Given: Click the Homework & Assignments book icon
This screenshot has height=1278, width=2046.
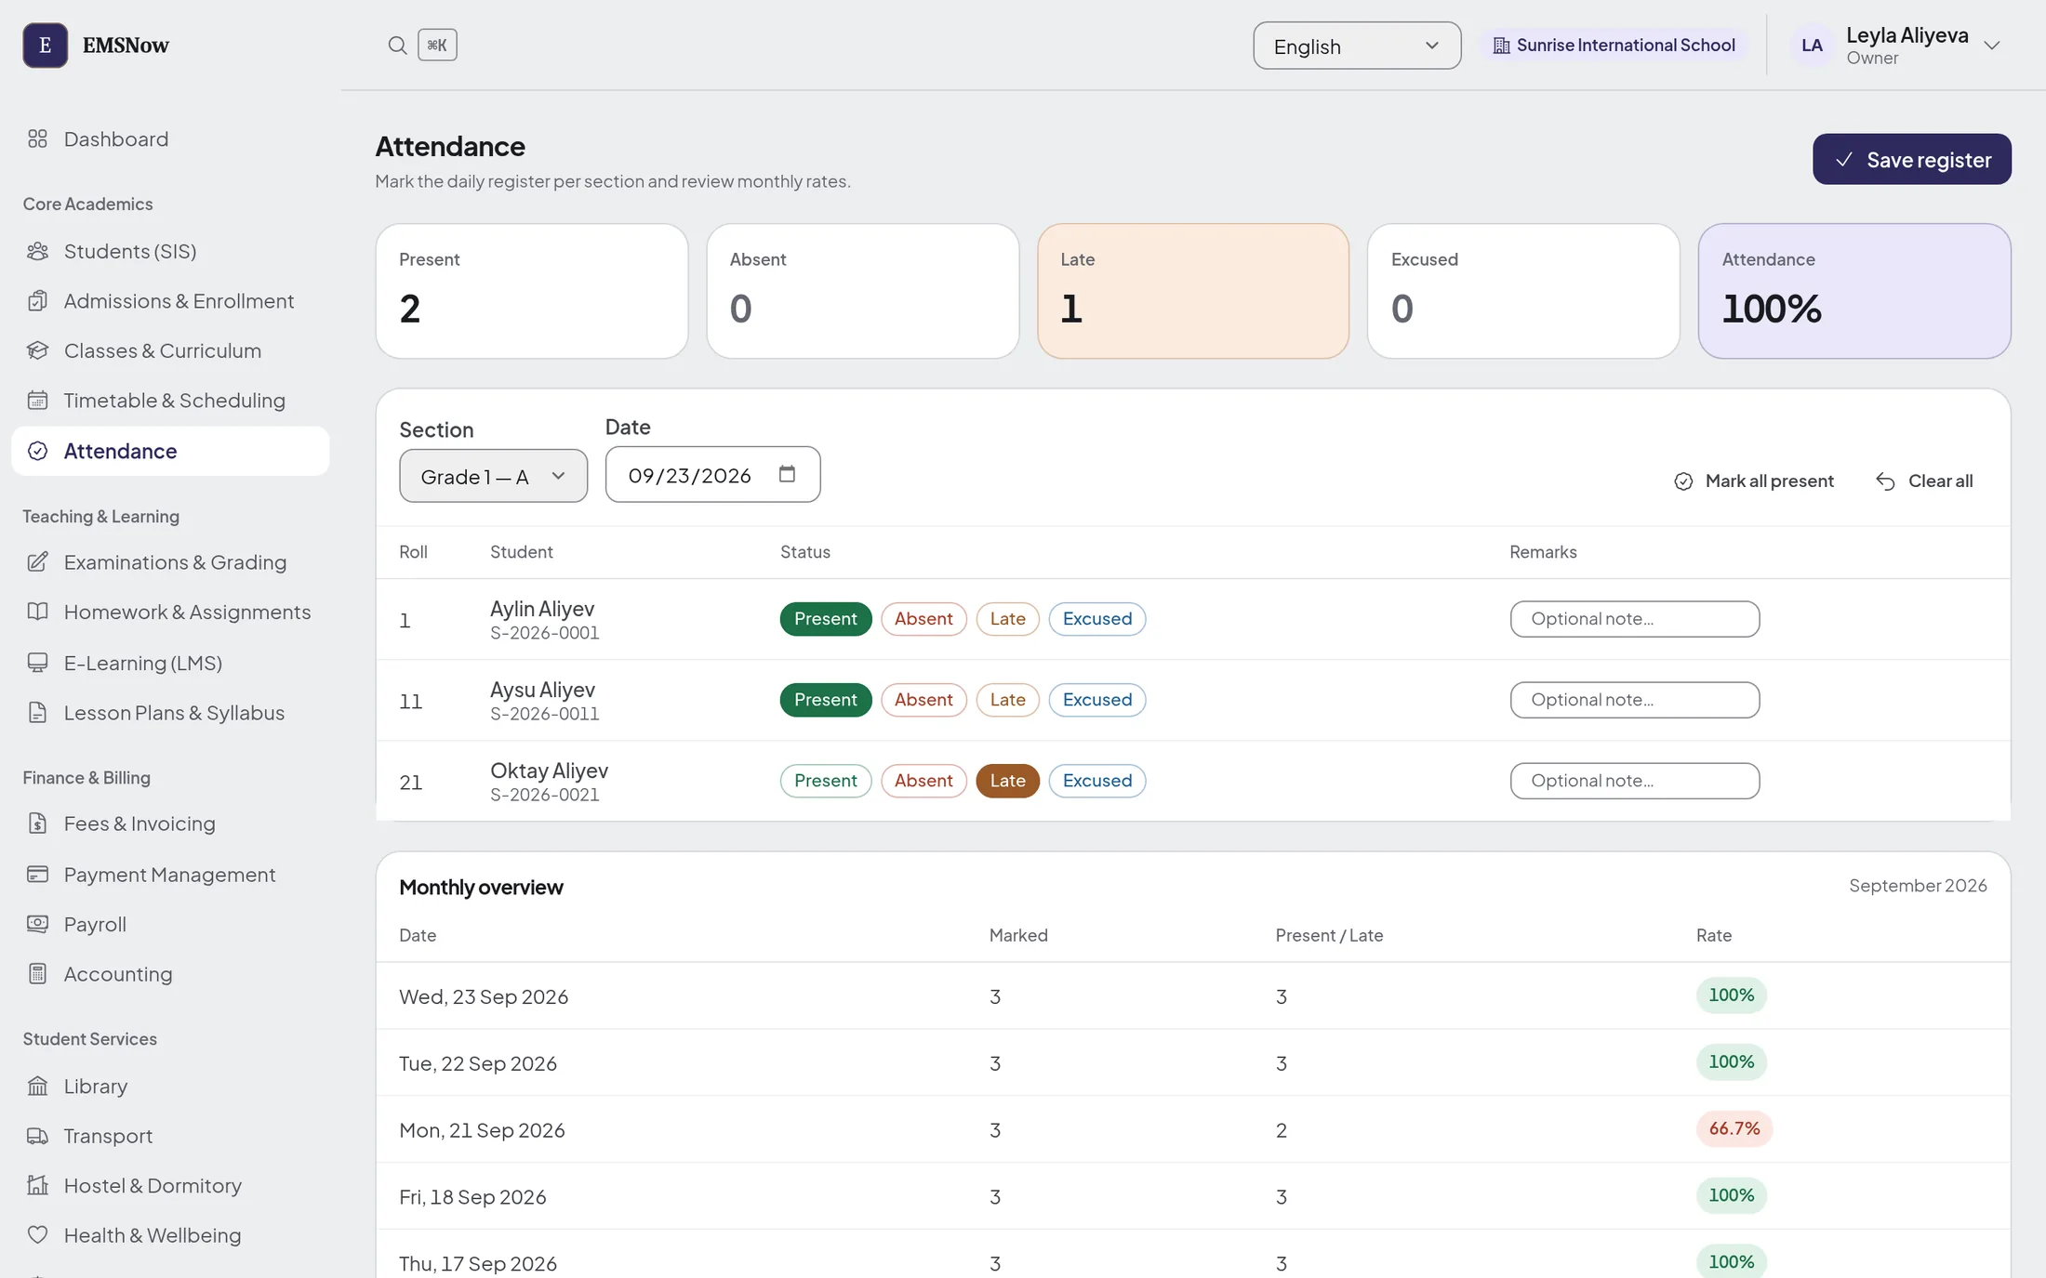Looking at the screenshot, I should (x=37, y=612).
